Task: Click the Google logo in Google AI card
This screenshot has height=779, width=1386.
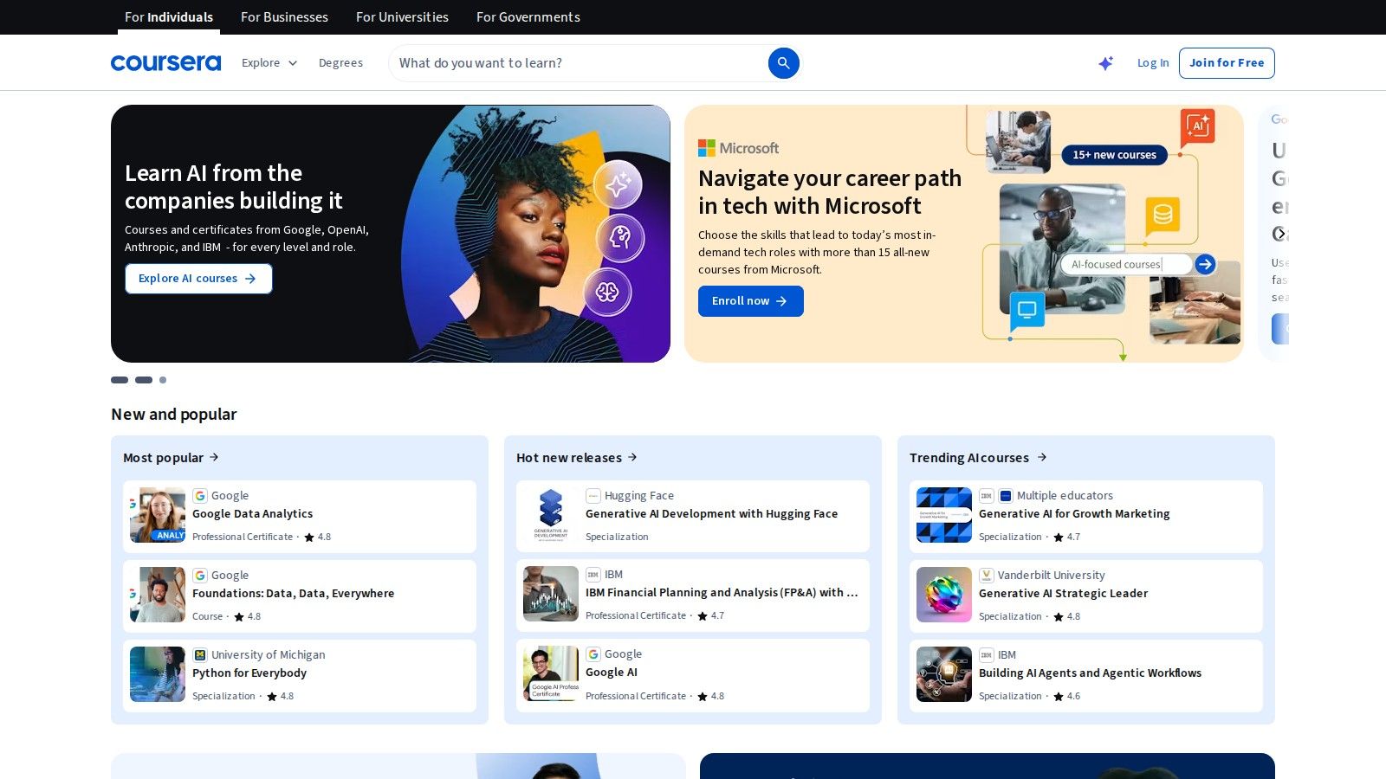Action: tap(593, 654)
